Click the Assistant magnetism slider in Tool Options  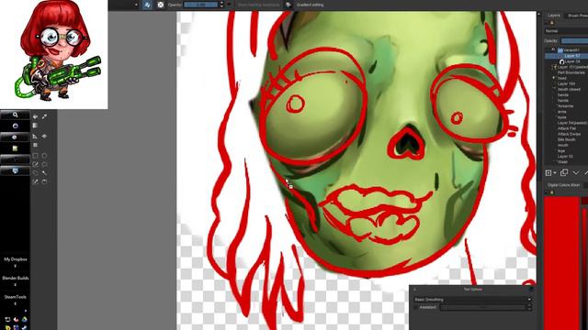(483, 307)
